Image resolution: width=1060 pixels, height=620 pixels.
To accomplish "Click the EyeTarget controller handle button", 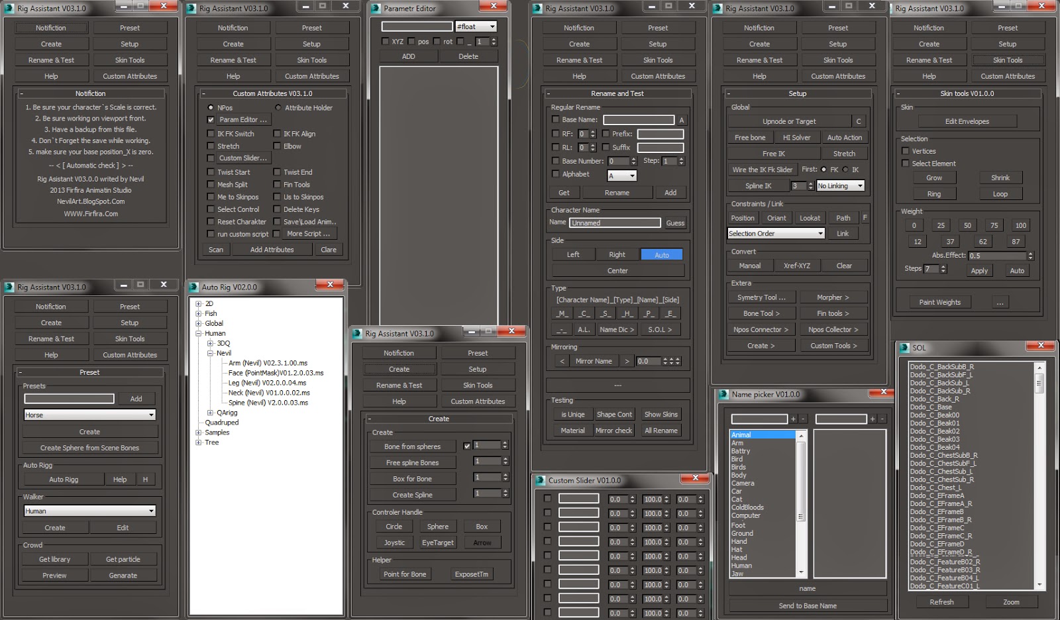I will click(438, 542).
